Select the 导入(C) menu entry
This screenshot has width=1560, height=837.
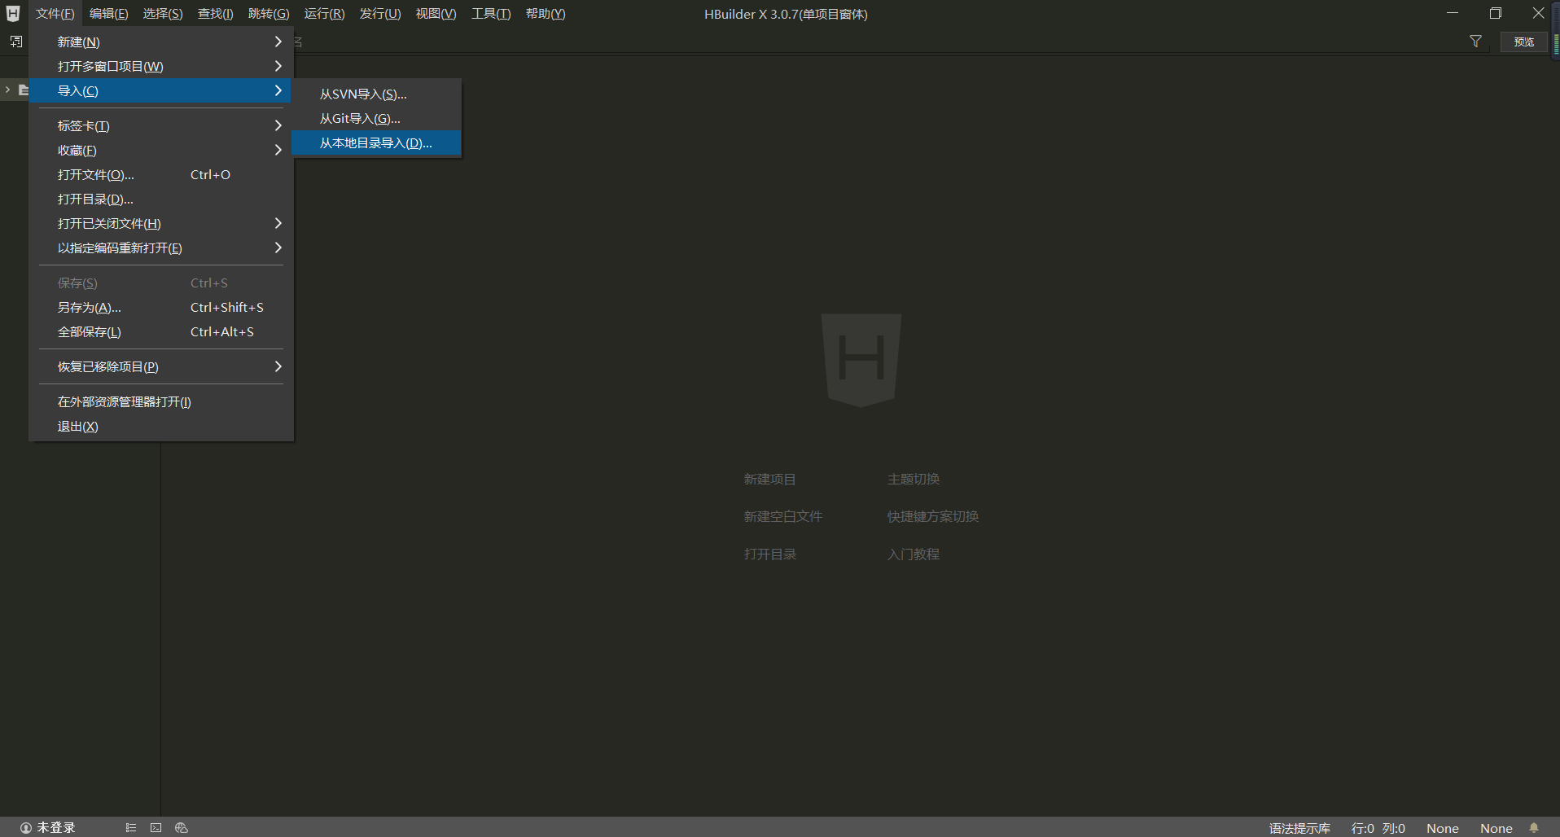point(161,90)
